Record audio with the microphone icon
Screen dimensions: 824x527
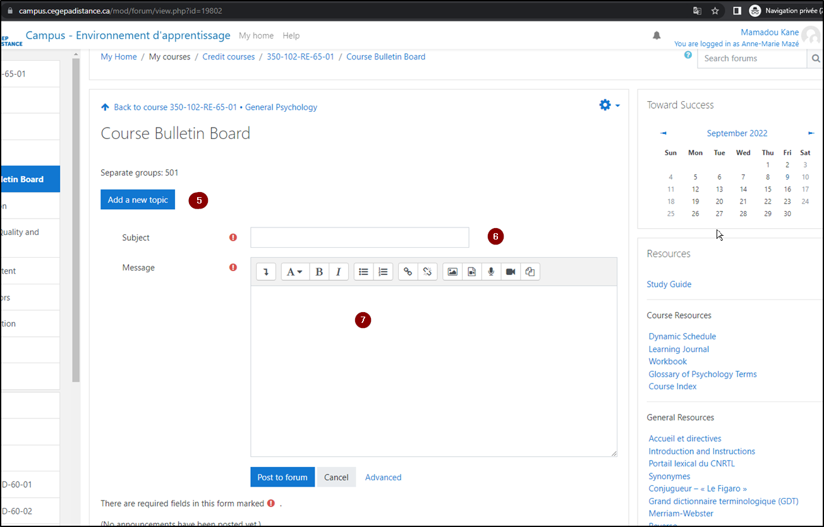[x=491, y=272]
